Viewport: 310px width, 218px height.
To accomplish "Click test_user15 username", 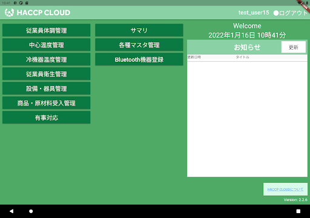I will (x=254, y=13).
